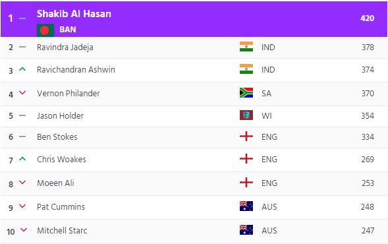Click the red down arrow beside rank 10
The height and width of the screenshot is (244, 388).
tap(24, 230)
